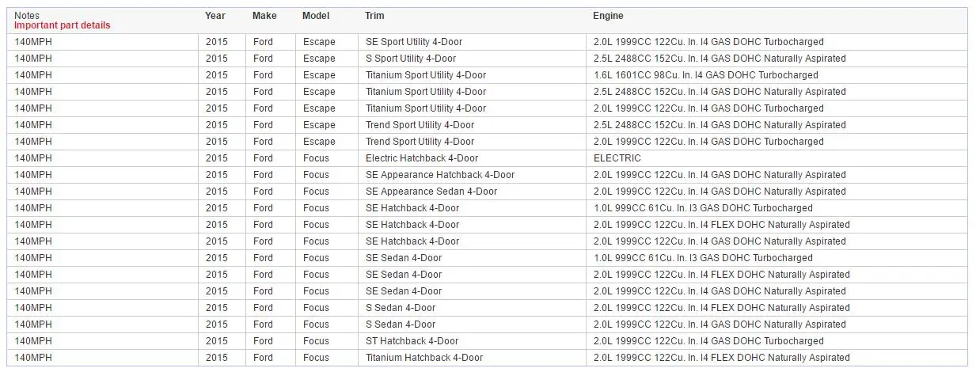Click the ELECTRIC engine cell
The height and width of the screenshot is (372, 976).
coord(617,158)
